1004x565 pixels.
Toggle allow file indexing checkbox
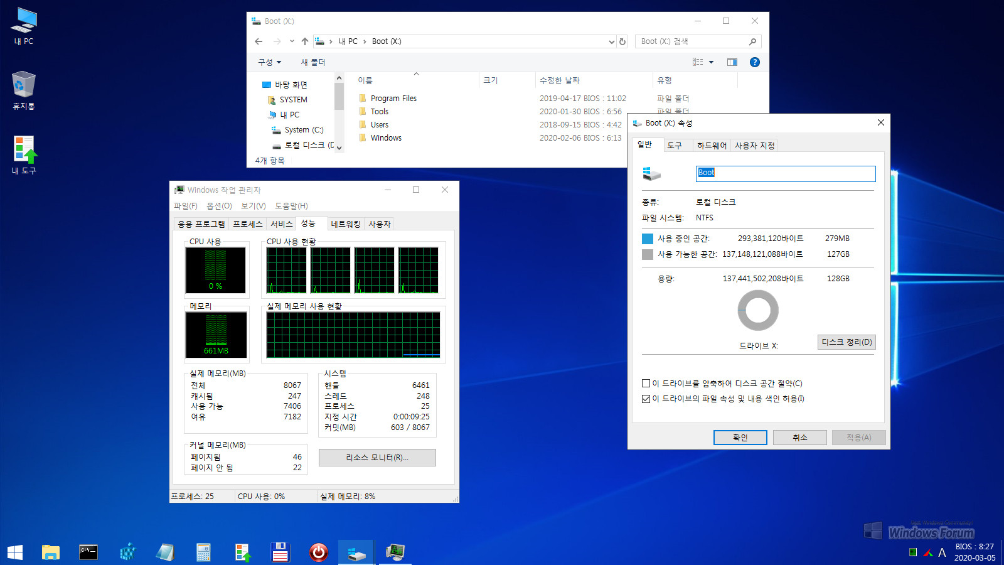[646, 399]
